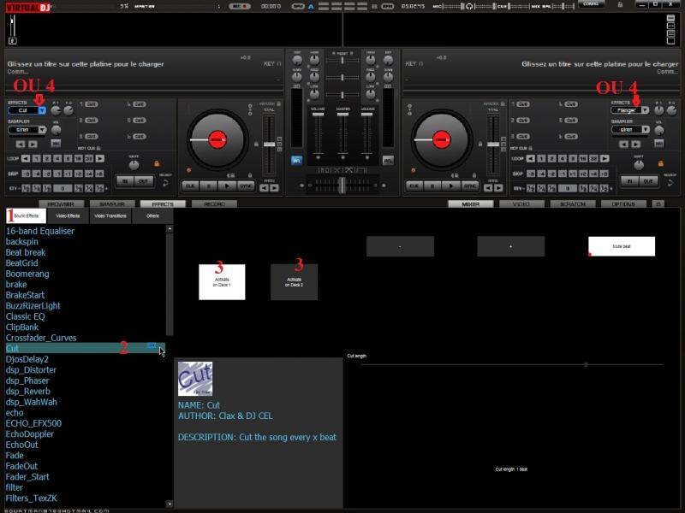Expand the left deck Sampler dropdown
Screen dimensions: 685x513
coord(42,130)
